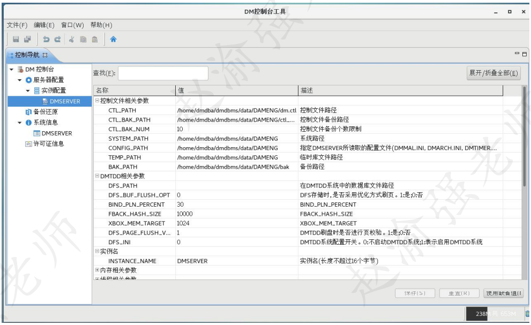This screenshot has width=531, height=325.
Task: Click description 控制文件备份个数限制
Action: (331, 129)
